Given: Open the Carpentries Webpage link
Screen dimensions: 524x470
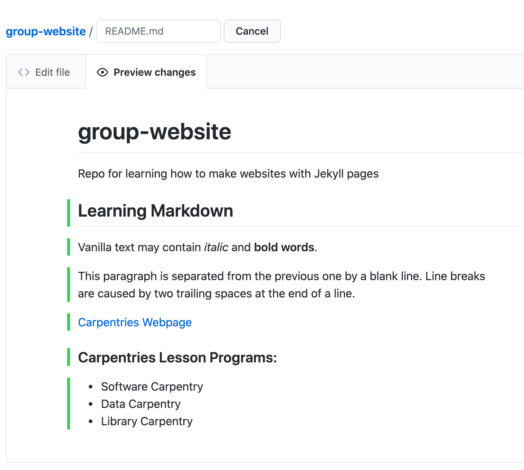Looking at the screenshot, I should 135,322.
